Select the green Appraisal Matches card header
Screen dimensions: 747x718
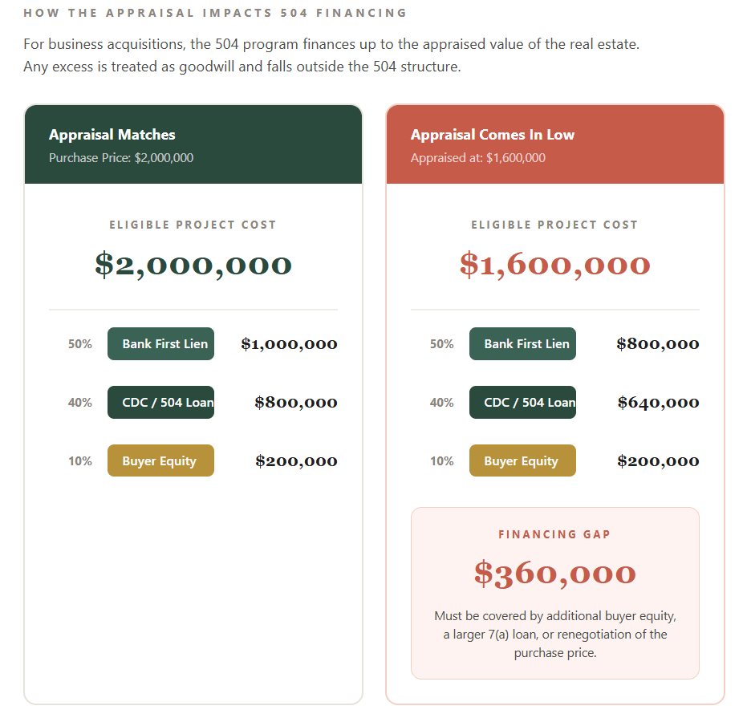pos(193,144)
